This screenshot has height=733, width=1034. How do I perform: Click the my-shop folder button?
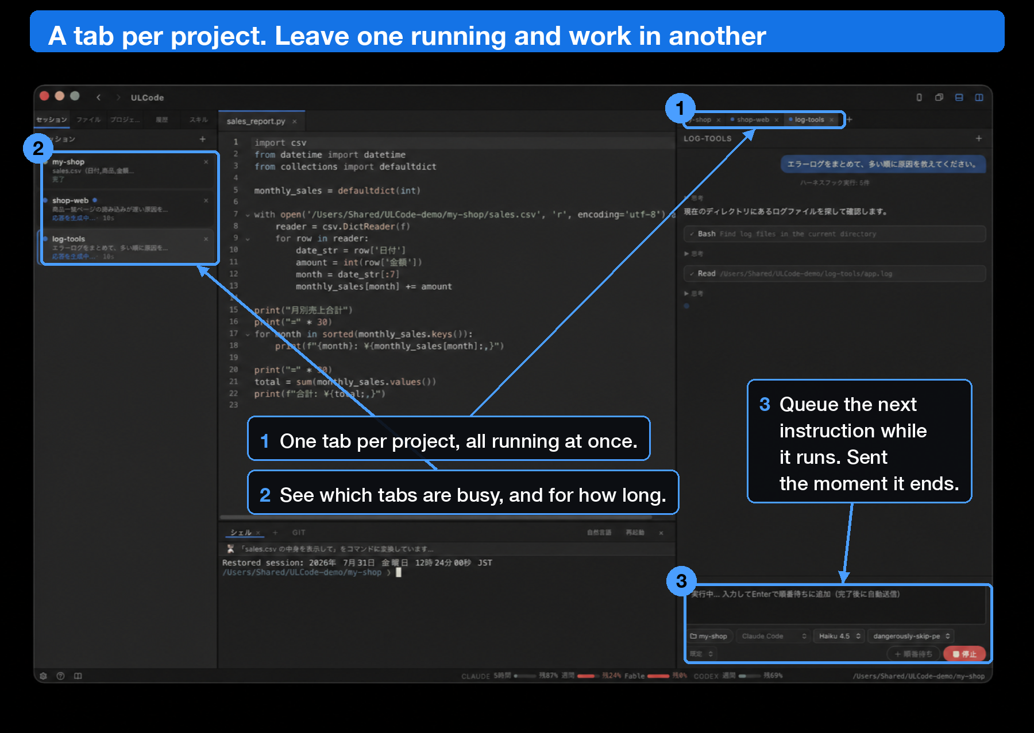click(709, 636)
